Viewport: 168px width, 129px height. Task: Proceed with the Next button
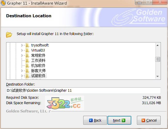point(119,120)
